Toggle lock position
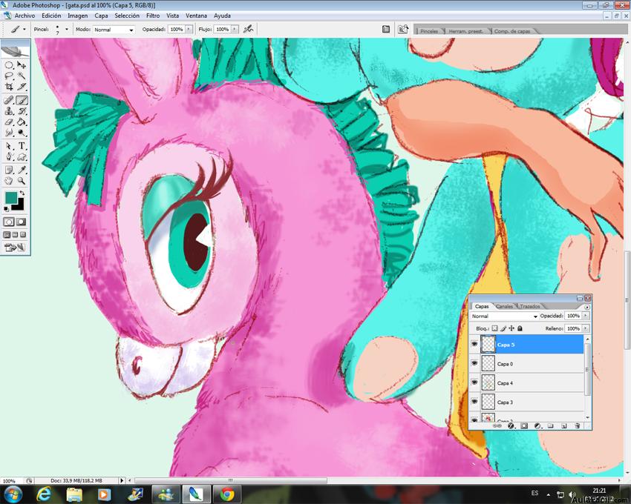Image resolution: width=631 pixels, height=504 pixels. coord(511,328)
